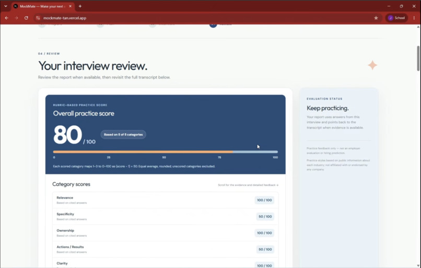Open site information icon in address bar
The height and width of the screenshot is (268, 421).
coord(38,18)
